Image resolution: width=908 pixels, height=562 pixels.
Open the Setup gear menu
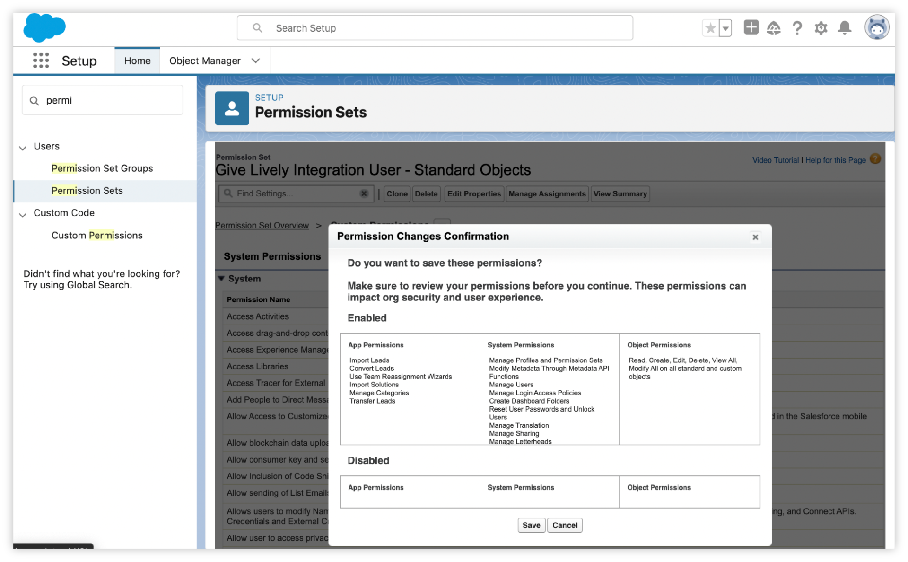[821, 28]
